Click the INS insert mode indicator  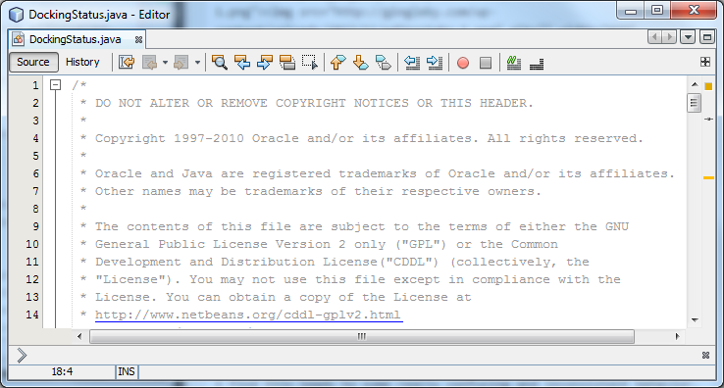(x=126, y=371)
